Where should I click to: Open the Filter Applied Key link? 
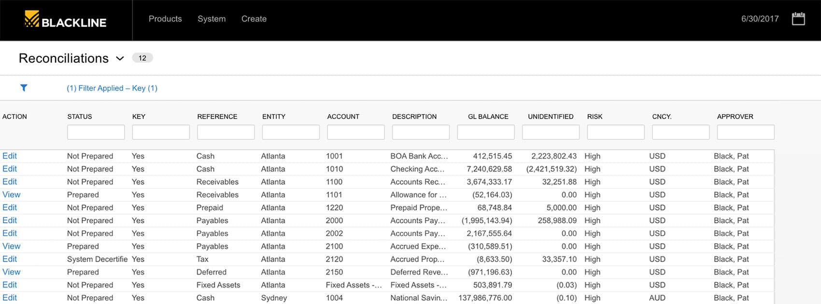pyautogui.click(x=112, y=88)
